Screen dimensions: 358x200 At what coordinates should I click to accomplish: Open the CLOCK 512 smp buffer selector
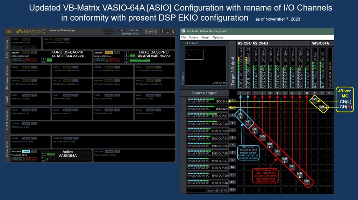[x=30, y=47]
